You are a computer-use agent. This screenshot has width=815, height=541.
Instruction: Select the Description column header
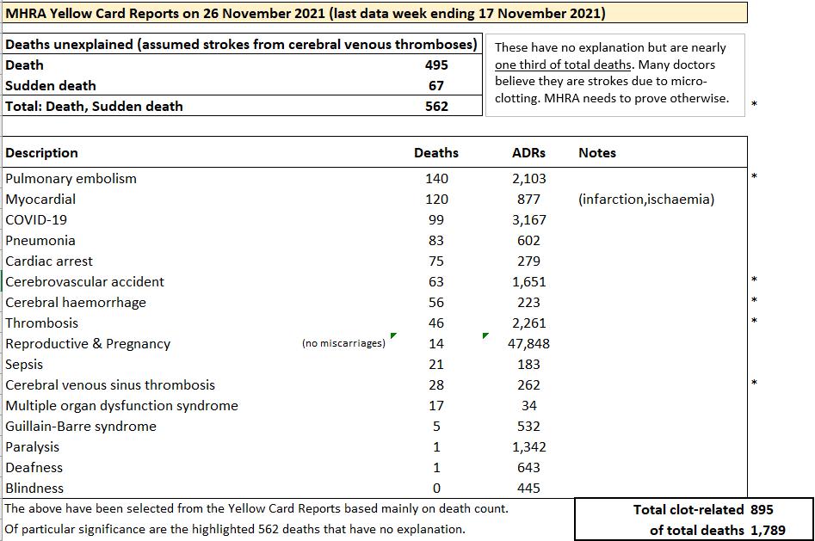pos(41,153)
